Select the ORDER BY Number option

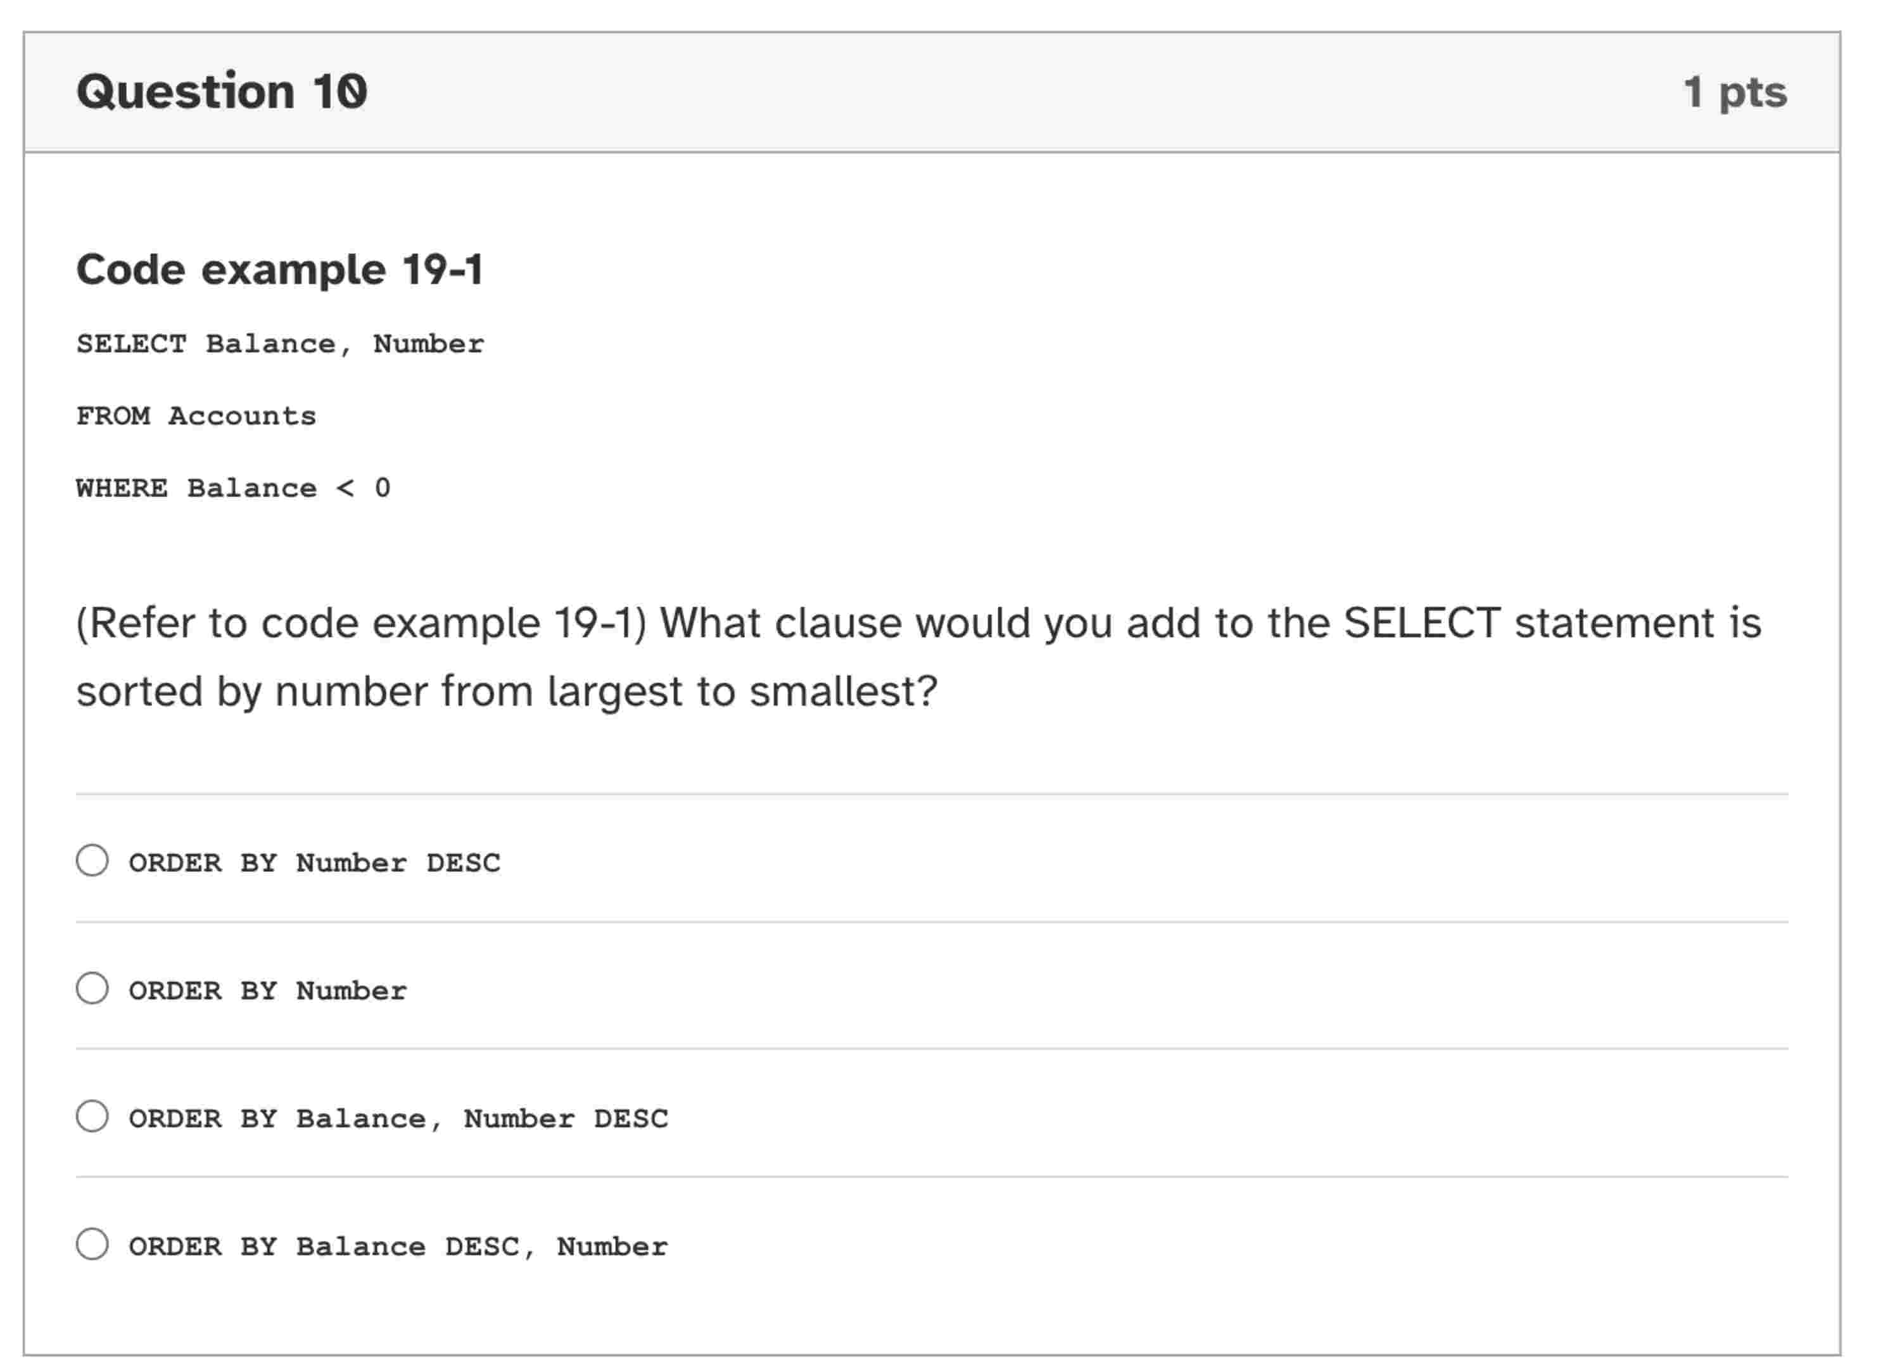pos(92,989)
